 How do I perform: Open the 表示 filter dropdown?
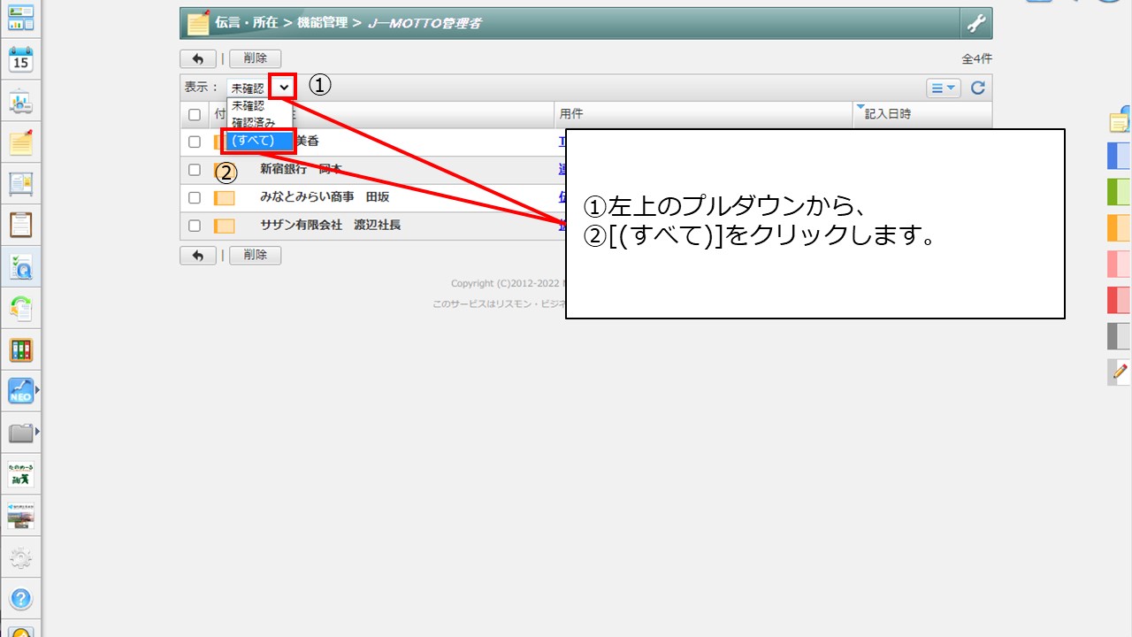260,88
